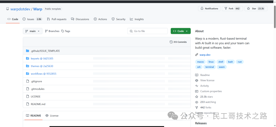Star the repository with the Star button

point(256,8)
